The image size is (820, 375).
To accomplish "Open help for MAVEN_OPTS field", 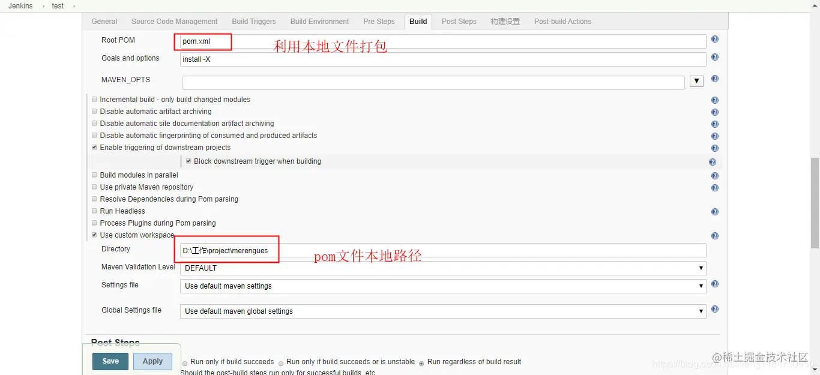I will 715,79.
